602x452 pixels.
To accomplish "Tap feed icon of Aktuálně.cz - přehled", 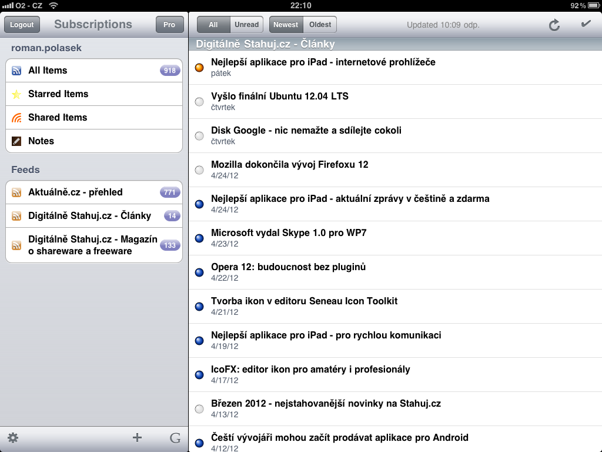I will [x=16, y=192].
